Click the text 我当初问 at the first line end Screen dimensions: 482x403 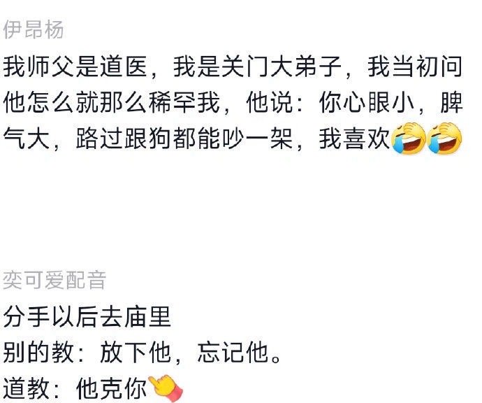coord(415,66)
